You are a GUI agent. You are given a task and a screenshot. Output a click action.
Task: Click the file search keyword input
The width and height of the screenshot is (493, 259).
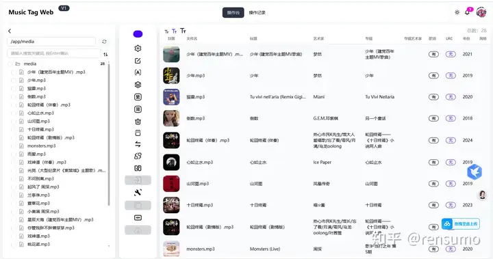[54, 53]
